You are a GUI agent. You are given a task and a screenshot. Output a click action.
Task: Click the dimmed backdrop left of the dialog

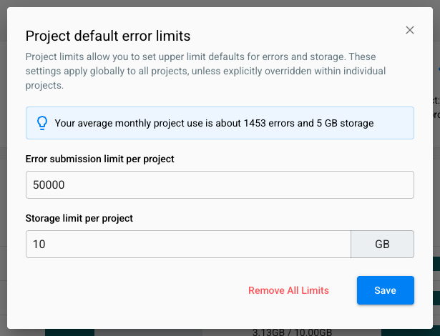click(x=3, y=179)
